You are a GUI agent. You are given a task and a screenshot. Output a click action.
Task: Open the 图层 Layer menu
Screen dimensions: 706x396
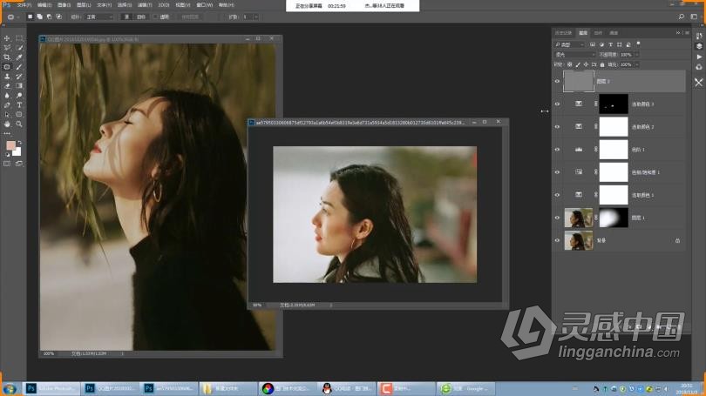[x=84, y=5]
